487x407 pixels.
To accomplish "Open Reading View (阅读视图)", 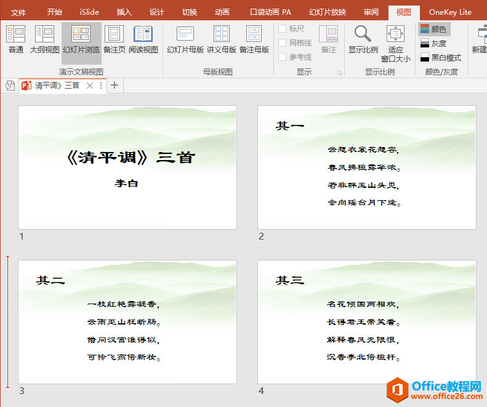I will coord(143,39).
